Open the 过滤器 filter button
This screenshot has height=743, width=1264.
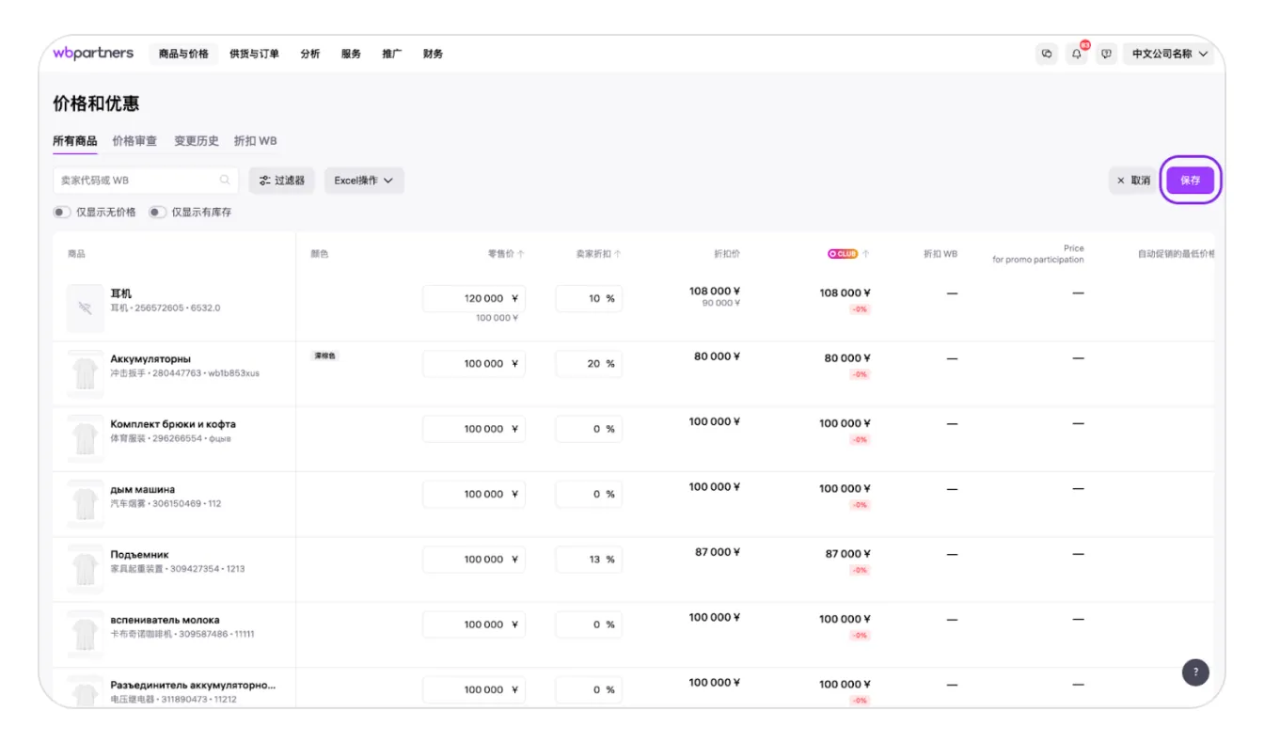tap(281, 181)
